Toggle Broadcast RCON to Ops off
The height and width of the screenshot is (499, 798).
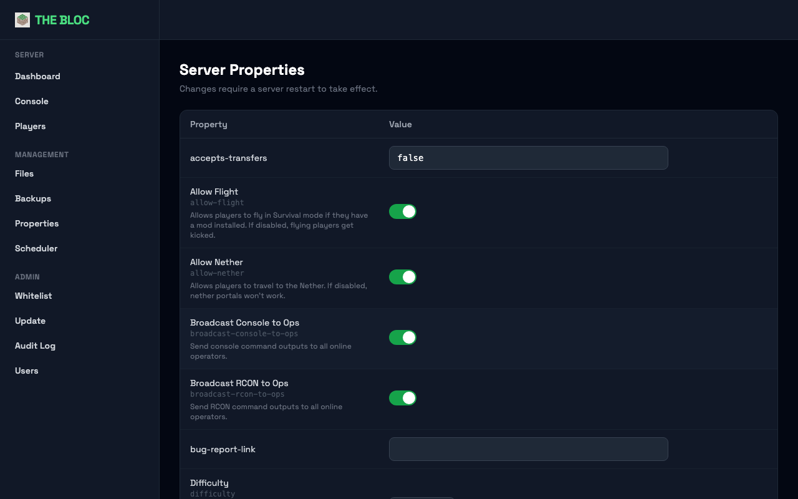click(403, 397)
